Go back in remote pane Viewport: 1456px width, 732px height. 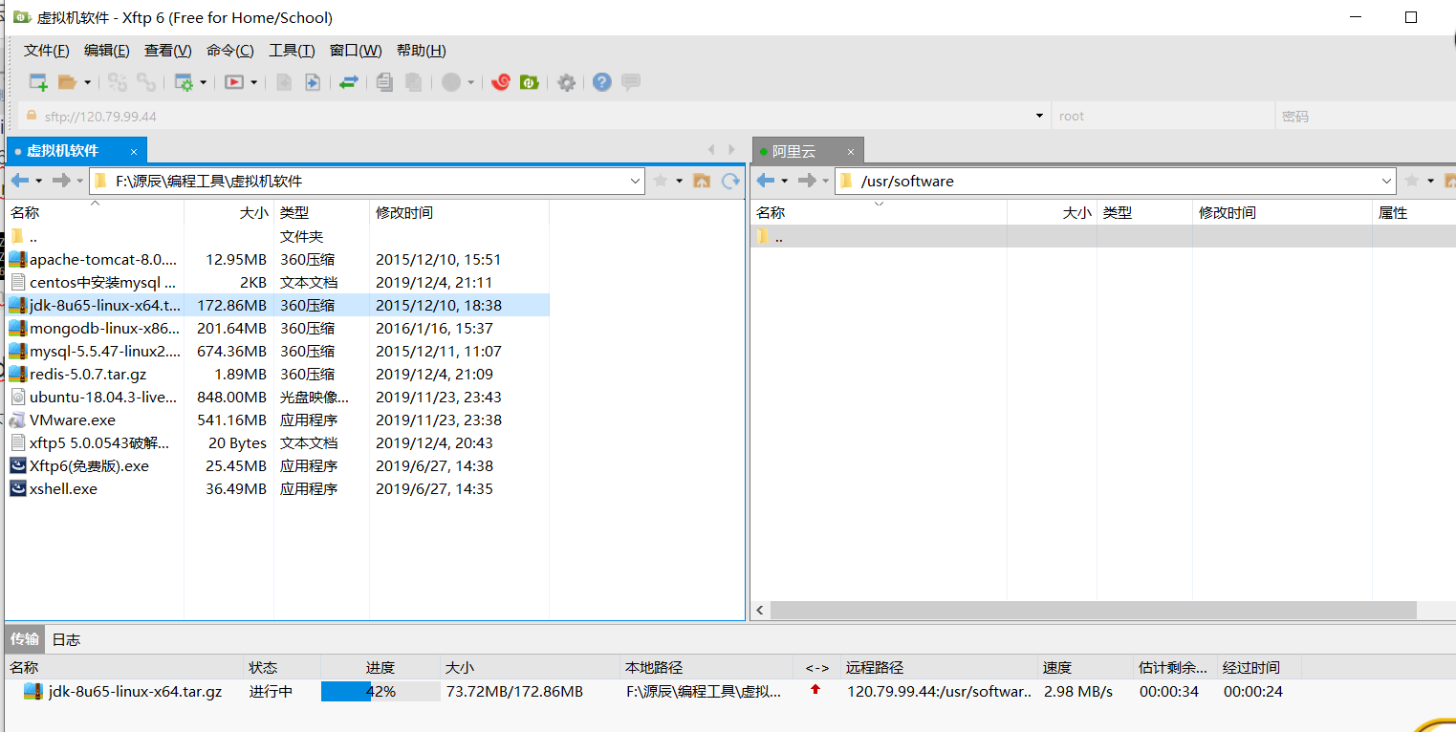[765, 181]
